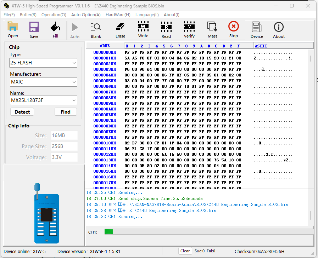This screenshot has width=318, height=258.
Task: Open the Mass production tool
Action: 212,30
